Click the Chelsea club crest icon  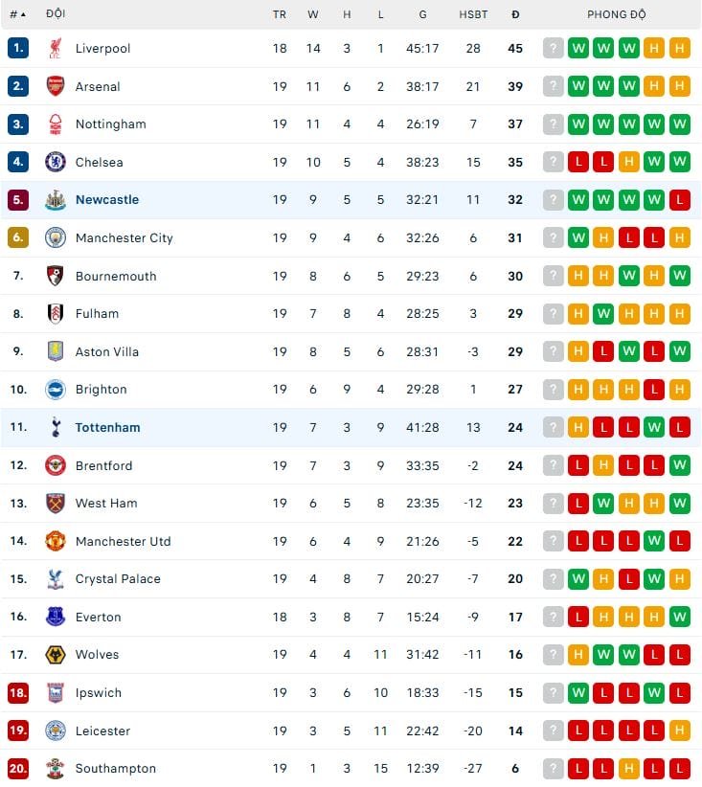(x=56, y=162)
